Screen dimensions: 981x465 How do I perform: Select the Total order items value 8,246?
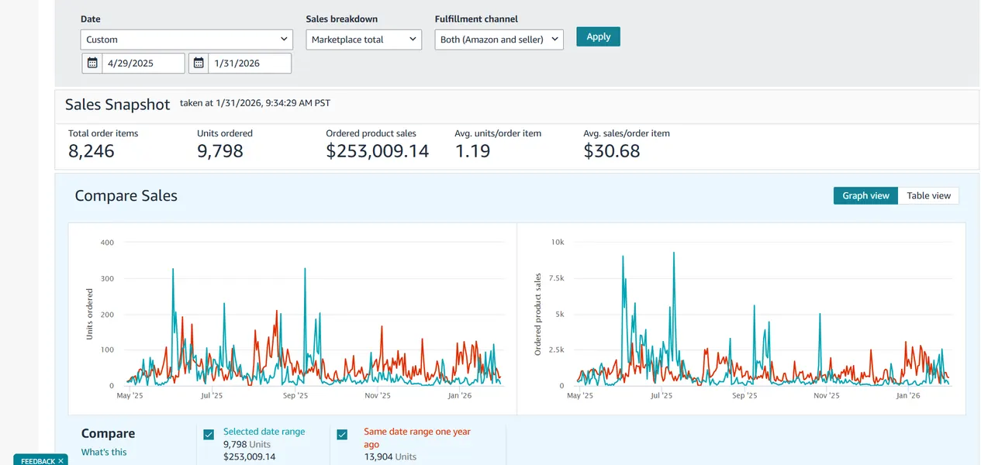coord(92,151)
